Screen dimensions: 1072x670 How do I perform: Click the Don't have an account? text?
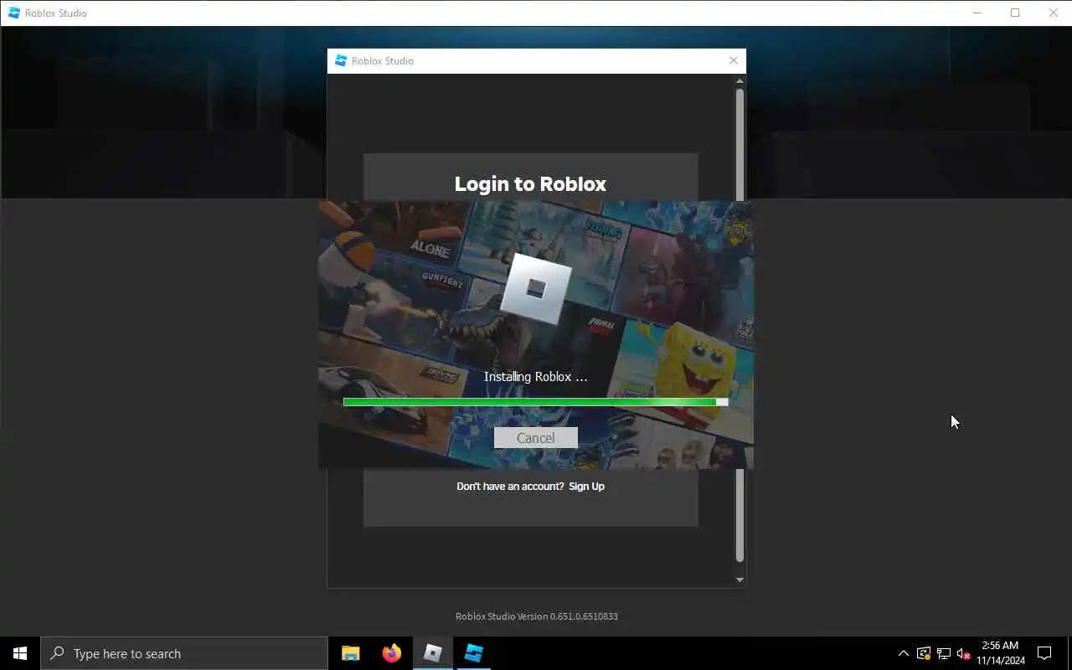(510, 487)
